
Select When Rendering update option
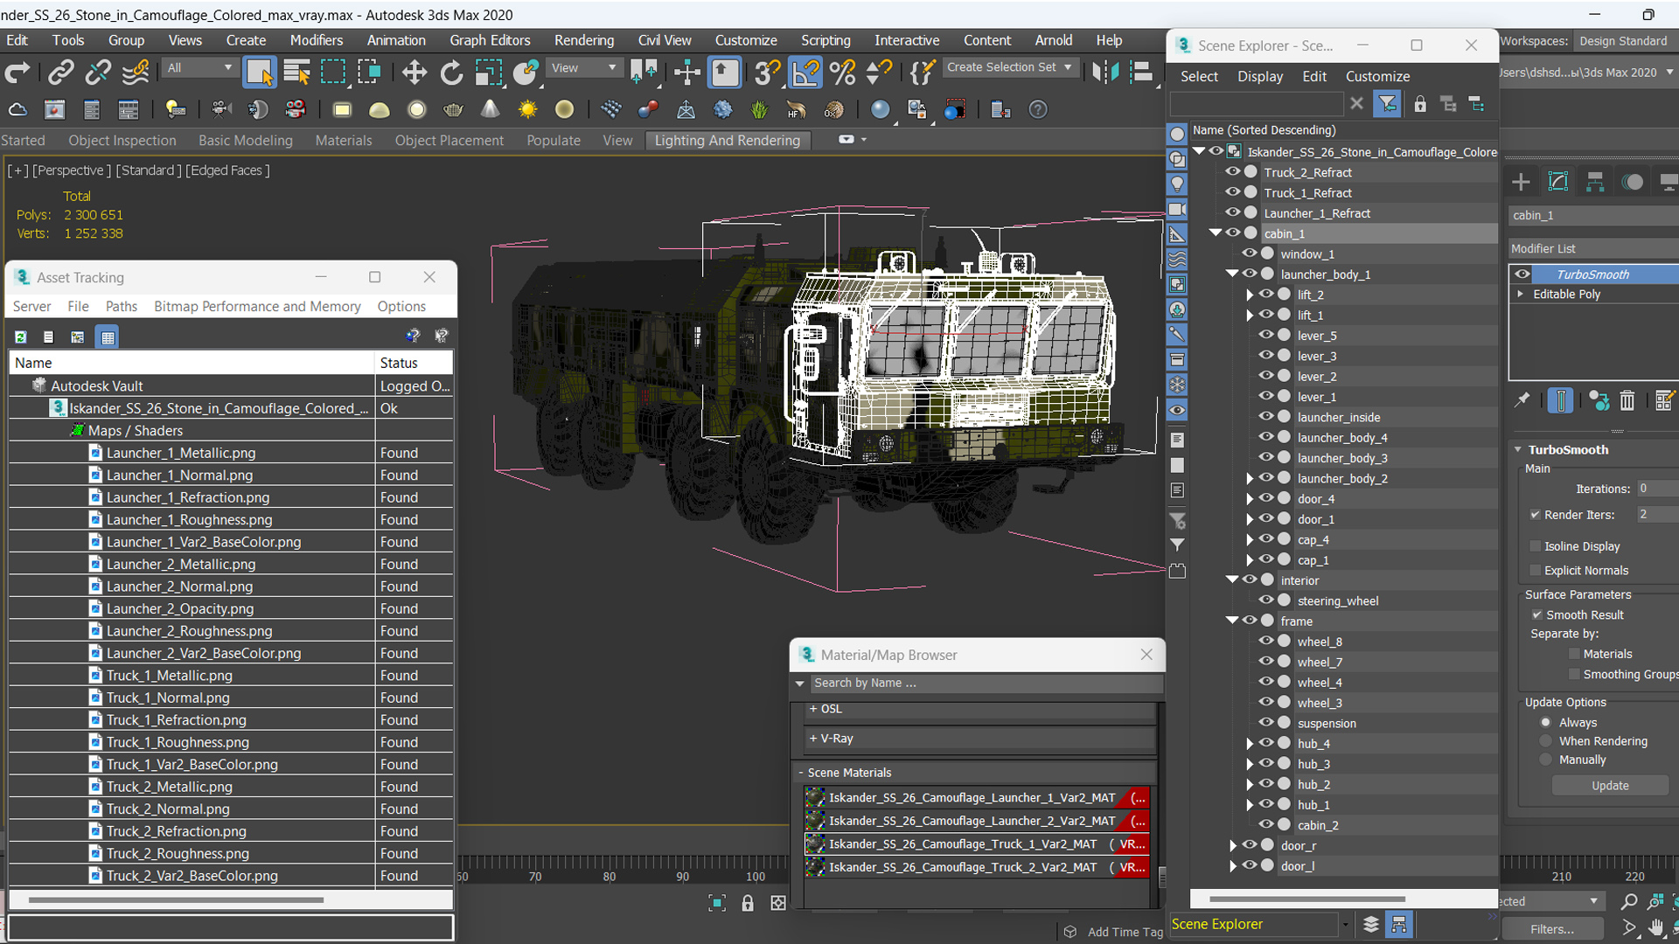[x=1546, y=741]
